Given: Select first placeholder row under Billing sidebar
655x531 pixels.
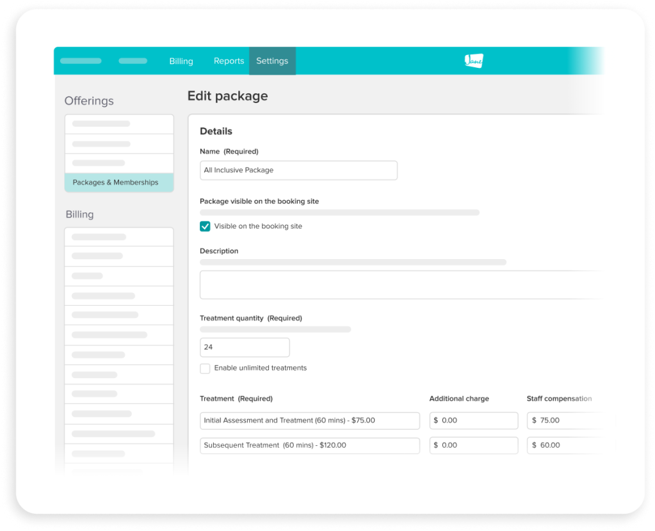Looking at the screenshot, I should tap(119, 237).
